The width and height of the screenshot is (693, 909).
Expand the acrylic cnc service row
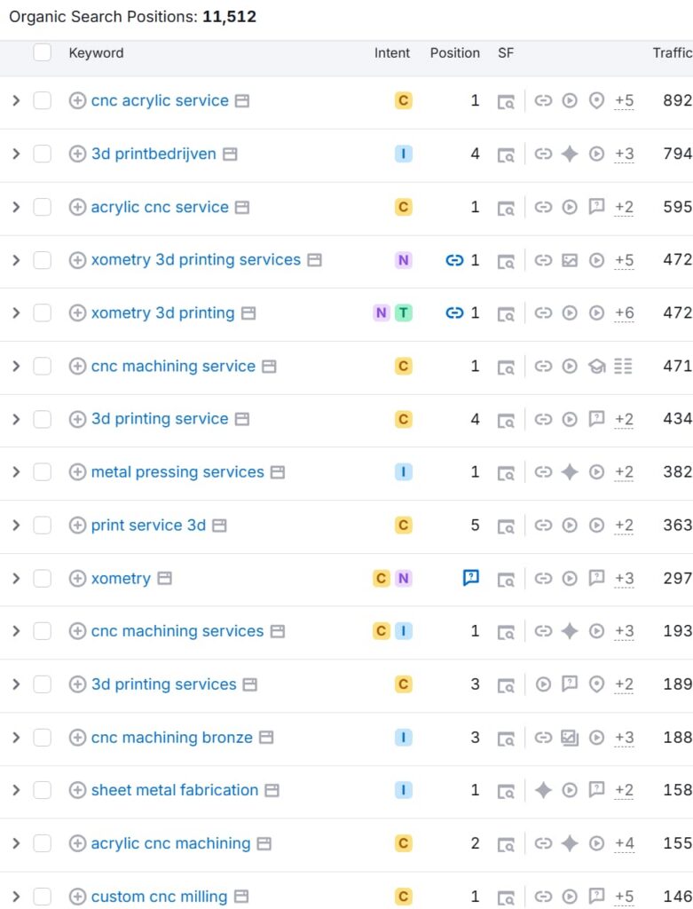16,207
